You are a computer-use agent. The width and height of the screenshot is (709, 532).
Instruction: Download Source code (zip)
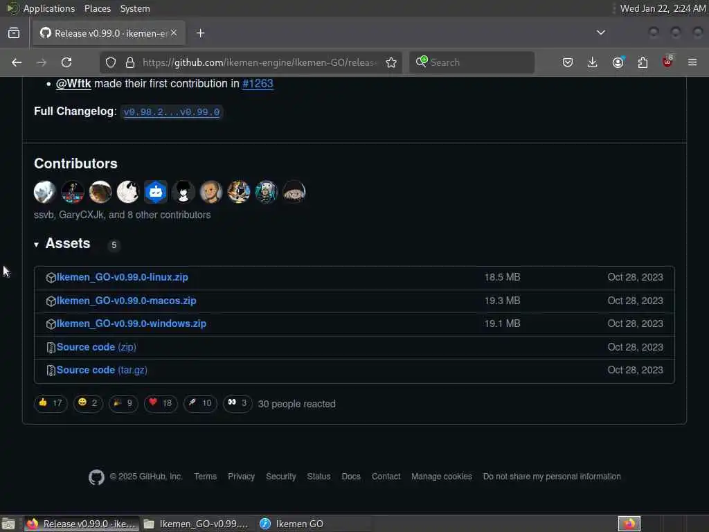click(96, 347)
